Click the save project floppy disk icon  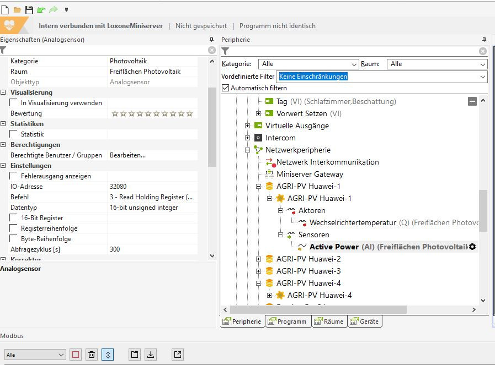(29, 9)
